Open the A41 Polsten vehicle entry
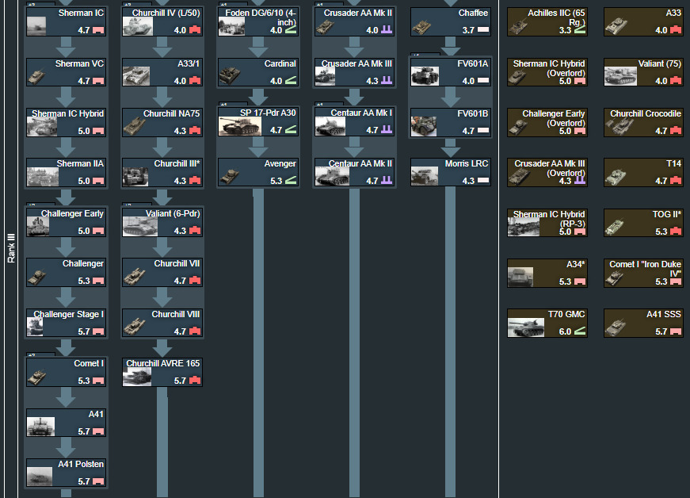690x498 pixels. [67, 472]
